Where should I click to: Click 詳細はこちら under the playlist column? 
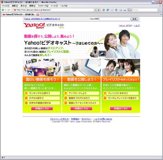121,109
